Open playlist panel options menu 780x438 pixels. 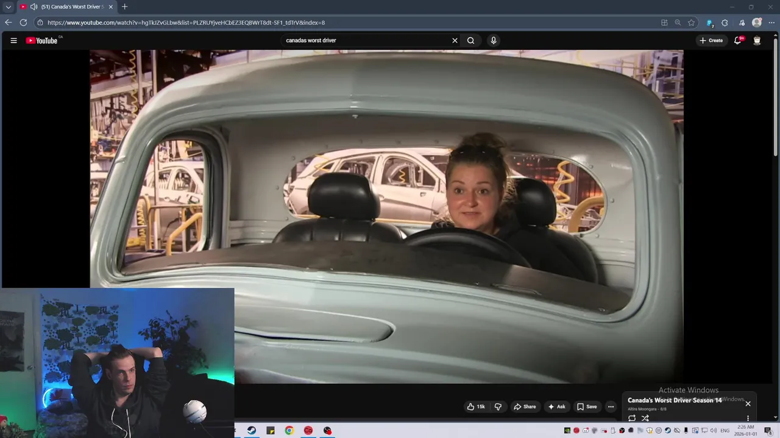coord(748,419)
